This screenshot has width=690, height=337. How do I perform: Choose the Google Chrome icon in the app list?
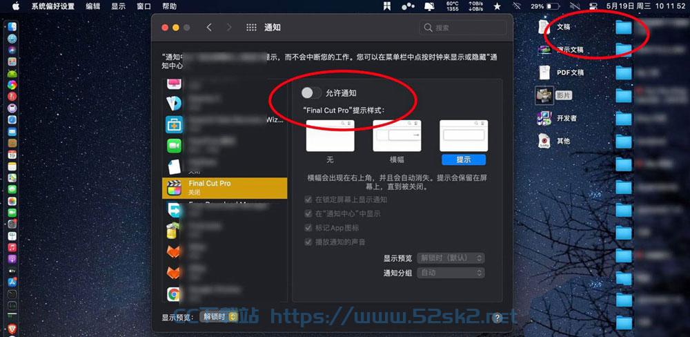tap(174, 293)
